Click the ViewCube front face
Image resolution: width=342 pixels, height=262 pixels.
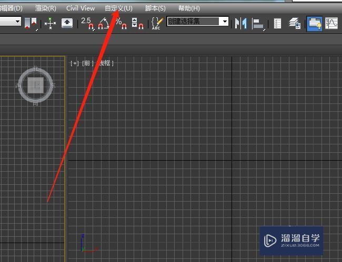[36, 85]
